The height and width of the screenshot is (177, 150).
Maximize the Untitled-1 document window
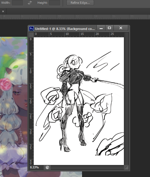[x=109, y=28]
